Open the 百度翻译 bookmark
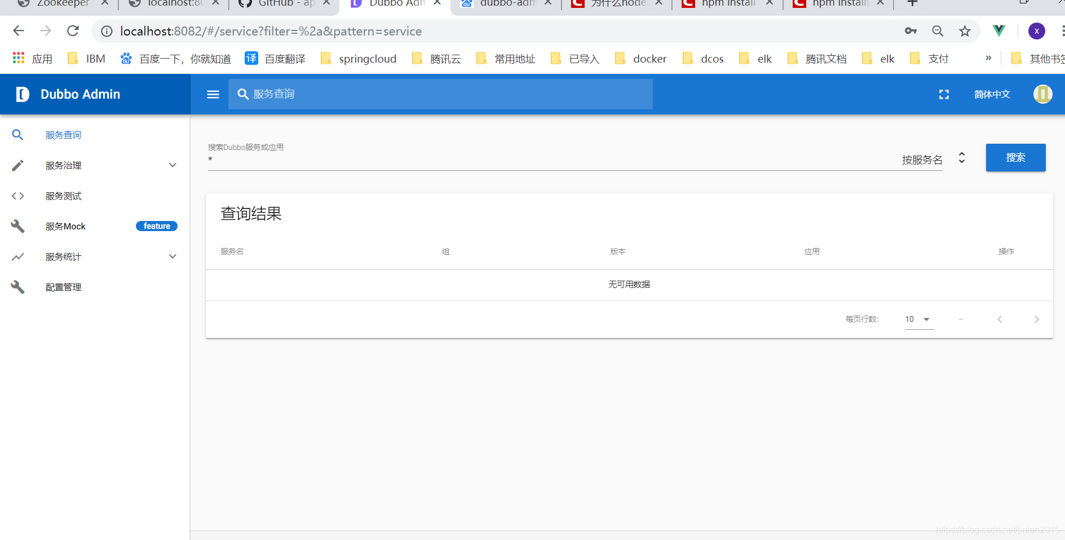The width and height of the screenshot is (1065, 540). tap(275, 59)
